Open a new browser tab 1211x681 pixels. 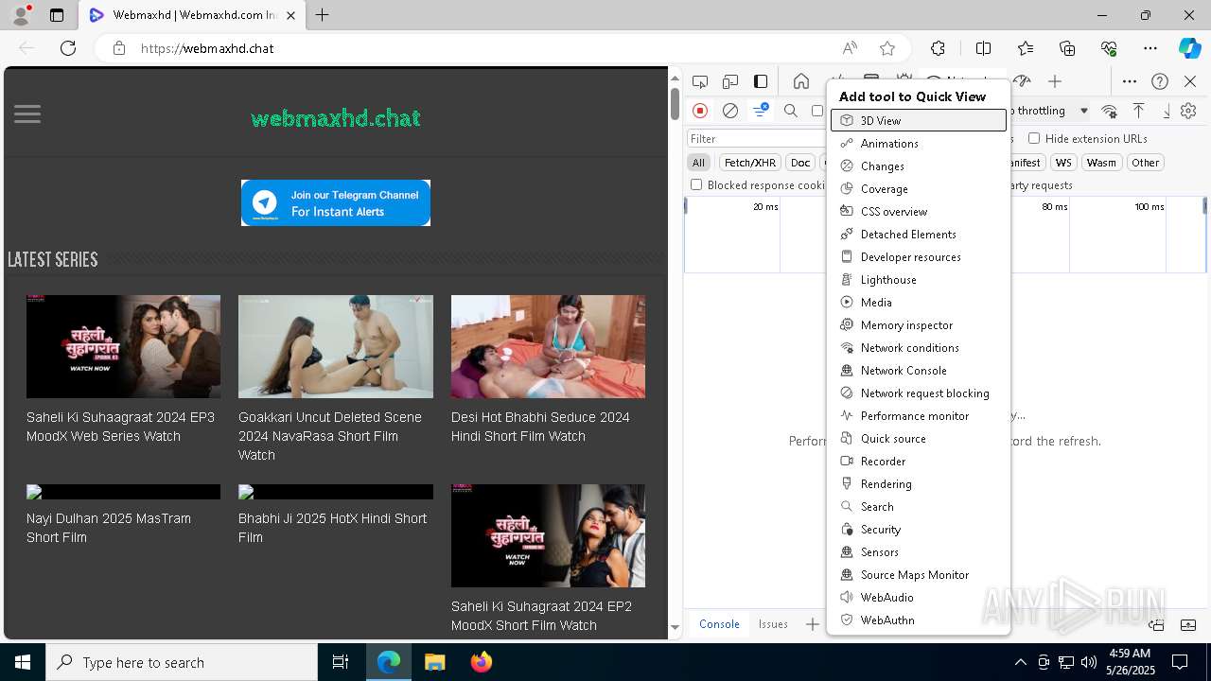click(x=323, y=15)
